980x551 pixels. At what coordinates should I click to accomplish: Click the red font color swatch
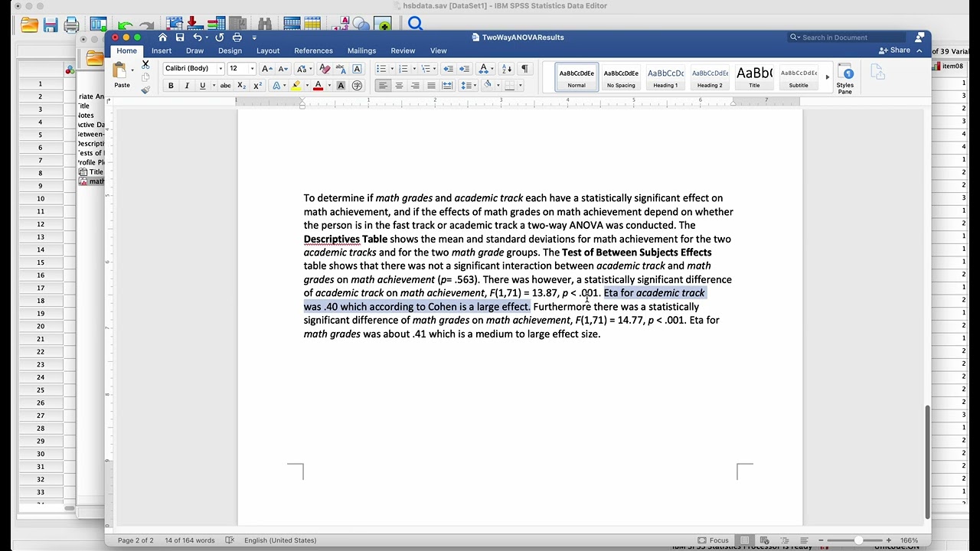(x=318, y=86)
